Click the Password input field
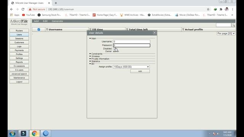 132,45
